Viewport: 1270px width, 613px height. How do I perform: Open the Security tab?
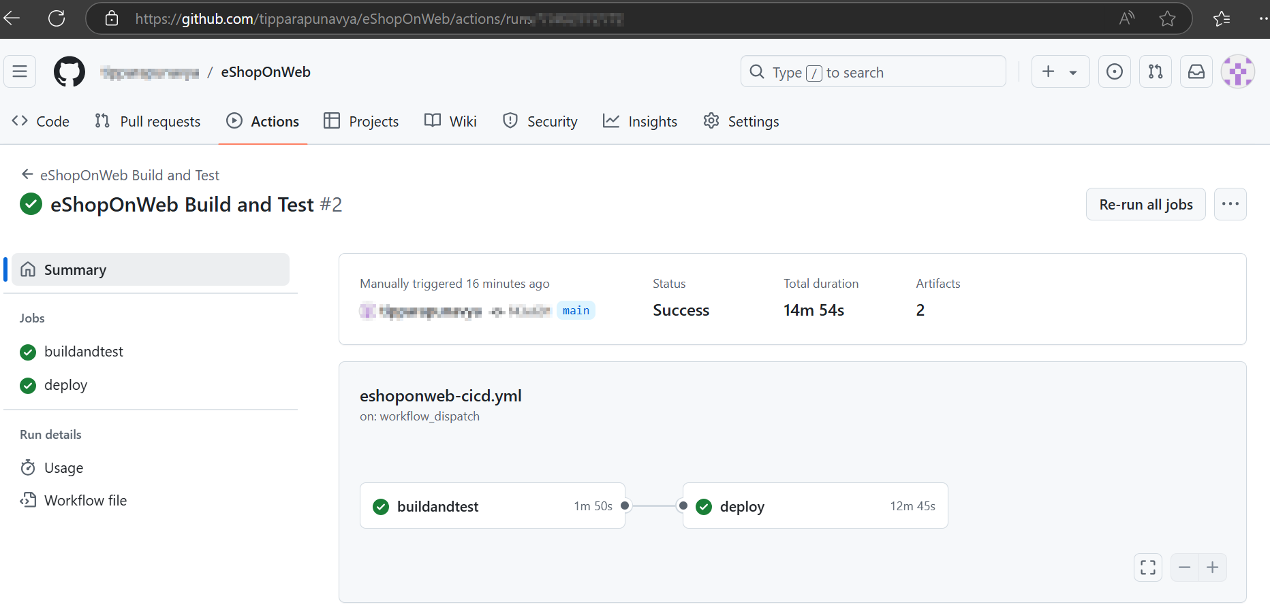point(540,121)
